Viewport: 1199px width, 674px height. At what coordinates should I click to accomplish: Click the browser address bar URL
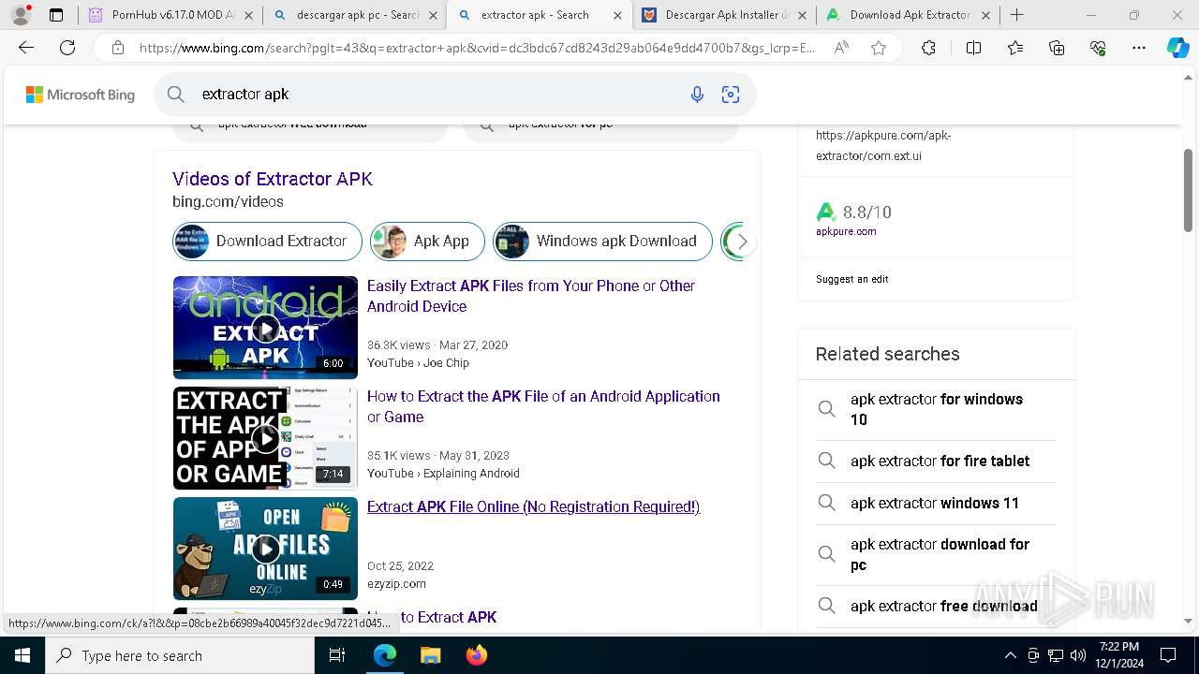pyautogui.click(x=478, y=48)
